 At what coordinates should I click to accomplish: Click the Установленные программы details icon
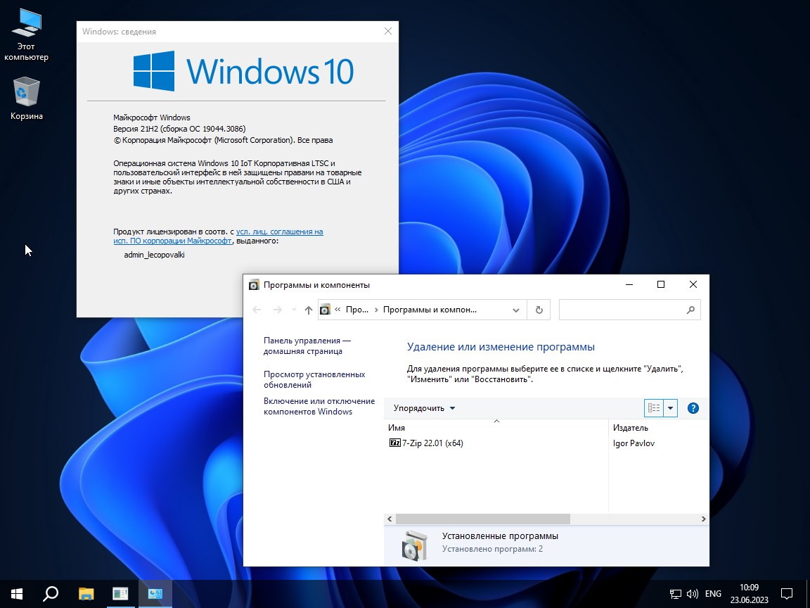pos(415,545)
